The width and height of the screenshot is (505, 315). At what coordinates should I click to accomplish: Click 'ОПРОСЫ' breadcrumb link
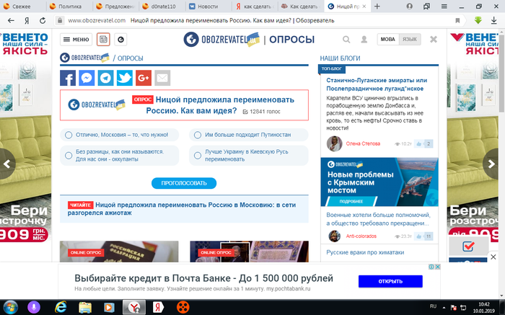coord(130,58)
